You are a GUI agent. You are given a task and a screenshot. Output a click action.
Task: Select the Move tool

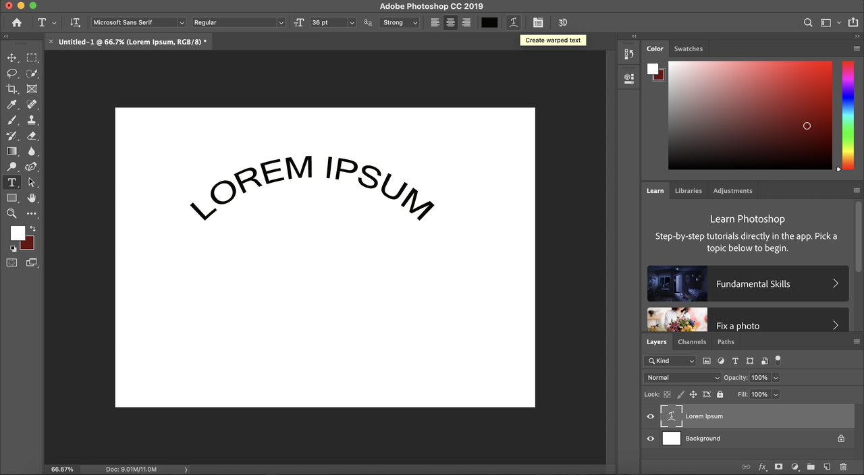pos(11,58)
